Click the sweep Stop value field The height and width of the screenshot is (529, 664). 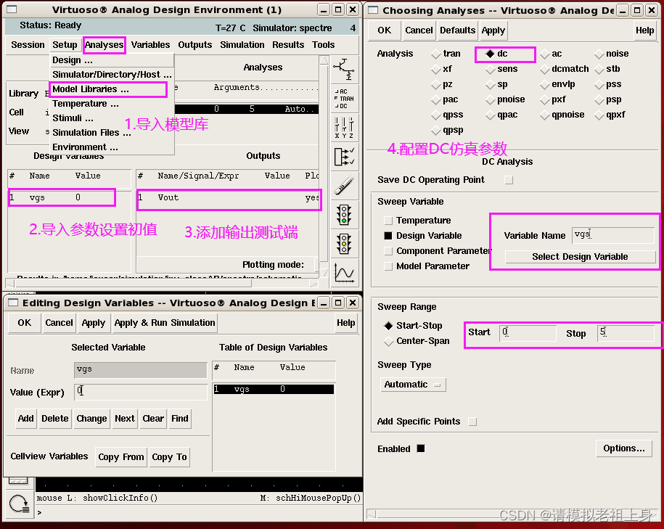tap(626, 333)
